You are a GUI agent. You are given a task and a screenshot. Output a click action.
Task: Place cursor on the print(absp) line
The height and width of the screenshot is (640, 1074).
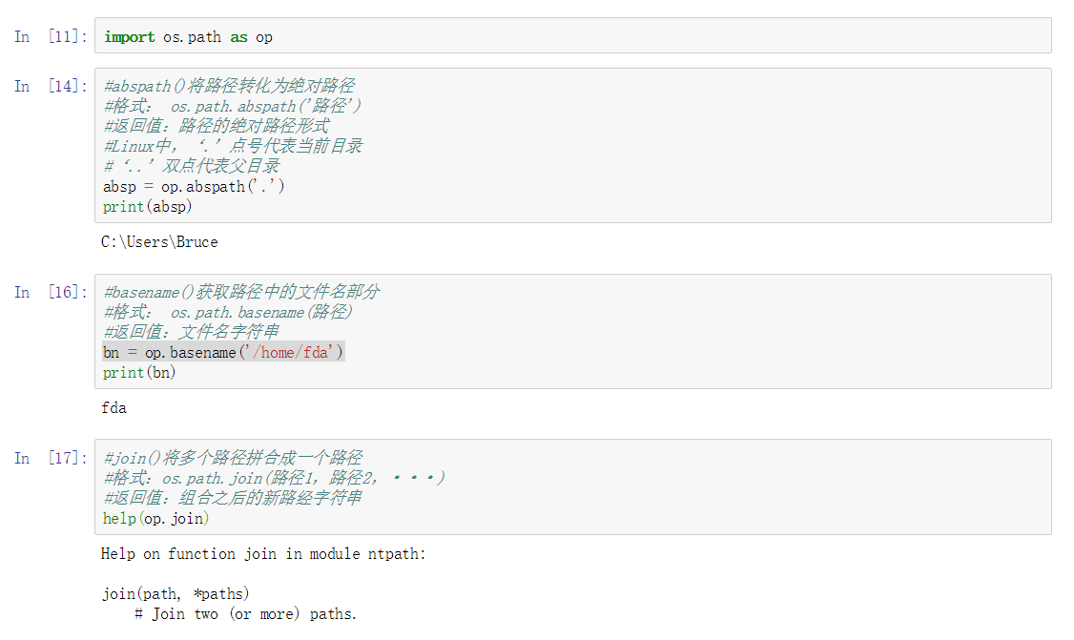click(x=148, y=206)
